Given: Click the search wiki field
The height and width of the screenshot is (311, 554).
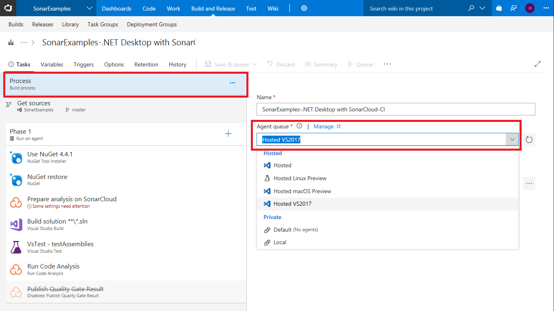Looking at the screenshot, I should click(415, 9).
